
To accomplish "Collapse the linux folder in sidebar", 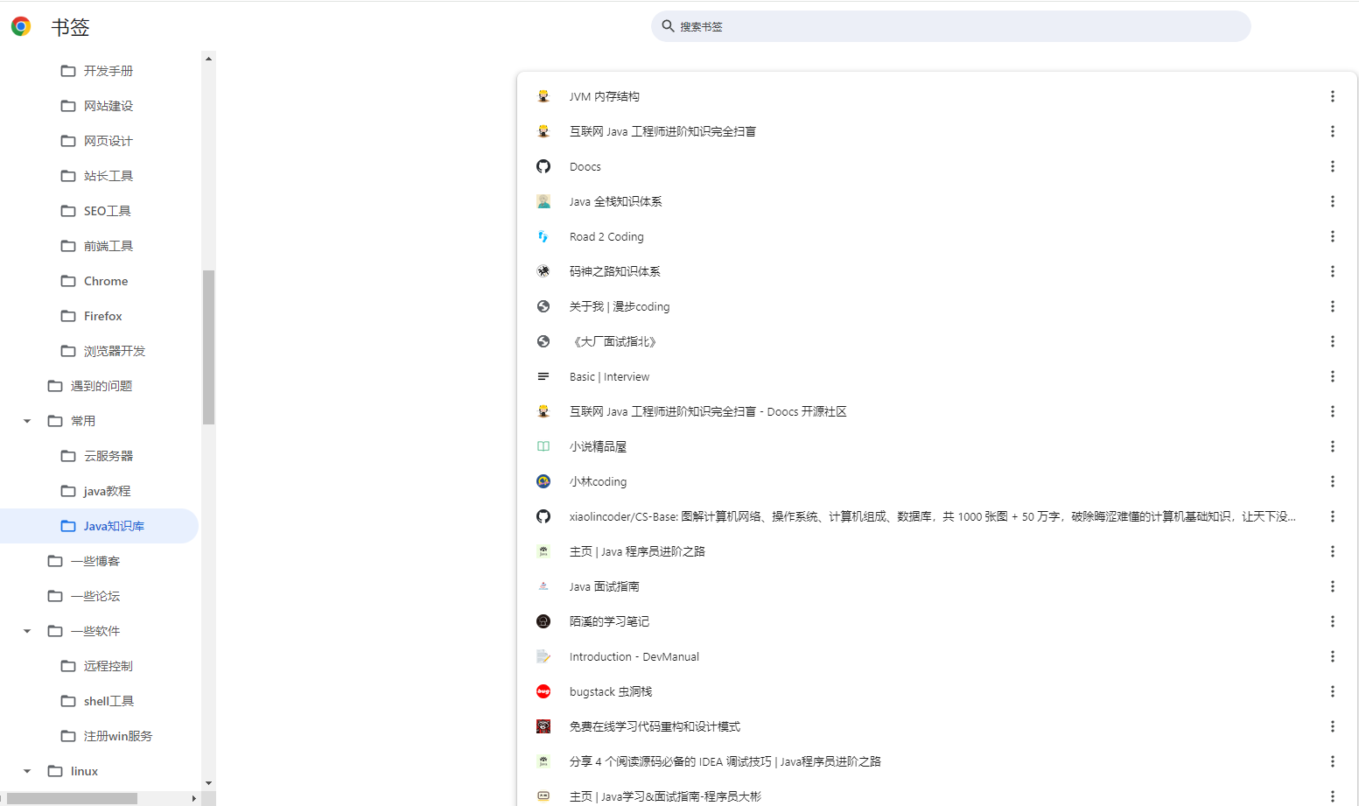I will click(x=25, y=770).
